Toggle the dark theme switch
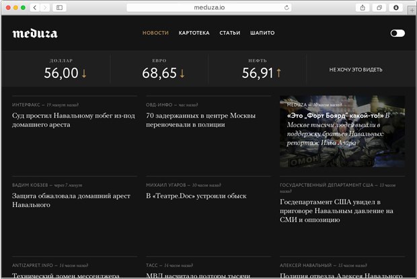The height and width of the screenshot is (279, 417). point(397,33)
